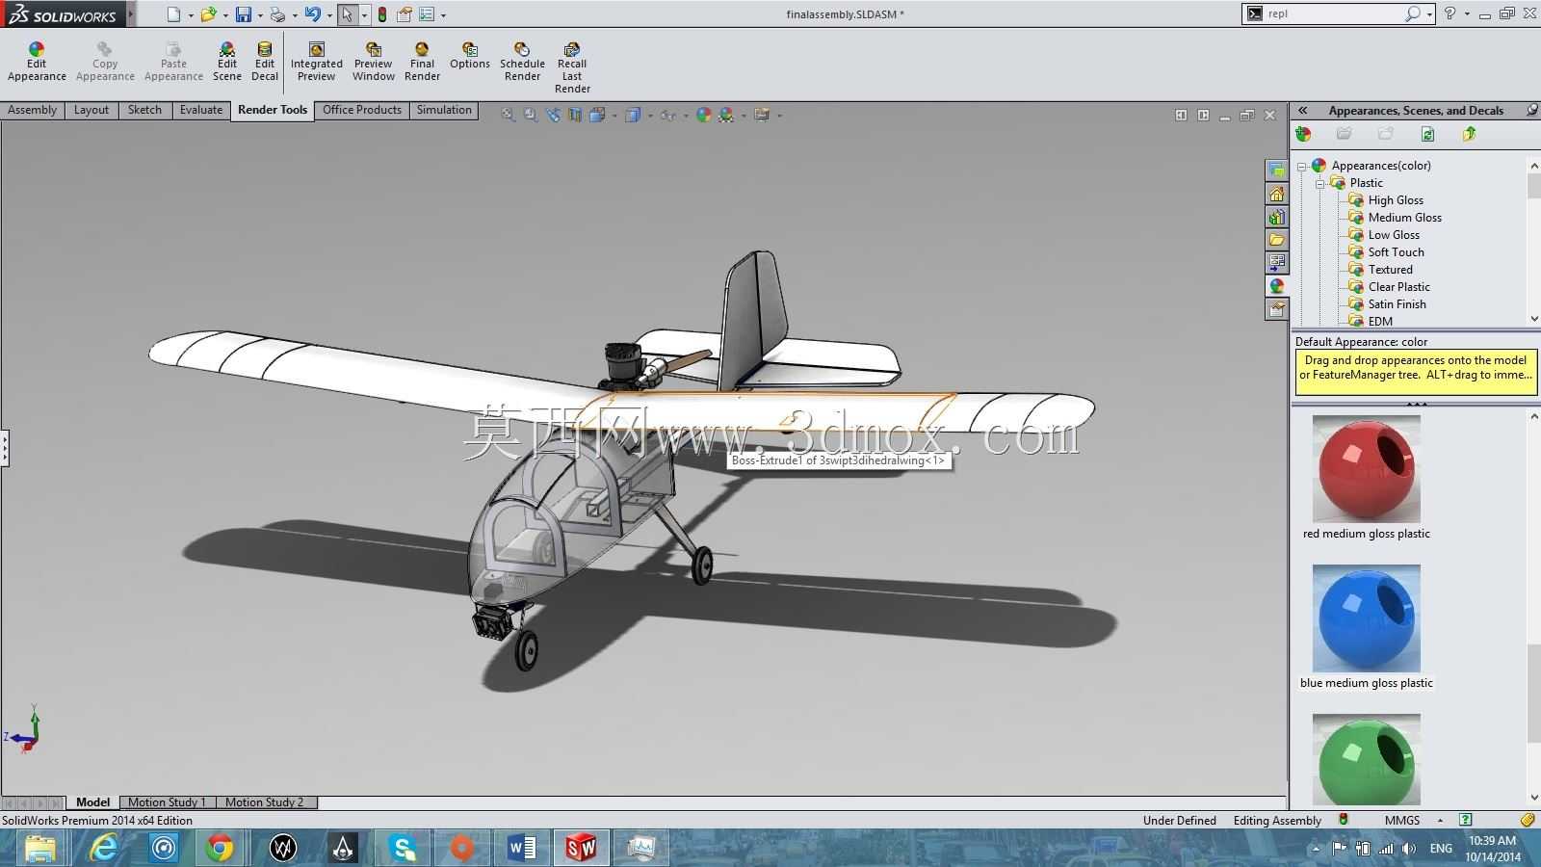Click the Undo arrow icon

tap(312, 14)
